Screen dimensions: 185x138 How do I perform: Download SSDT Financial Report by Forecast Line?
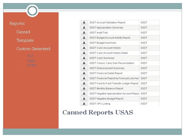(x=84, y=78)
